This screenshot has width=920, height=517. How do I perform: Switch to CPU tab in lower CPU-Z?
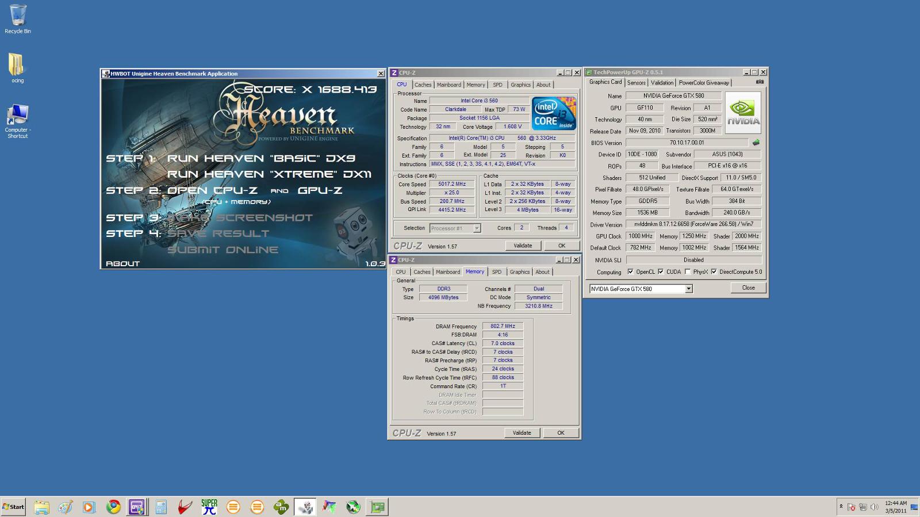pyautogui.click(x=401, y=272)
